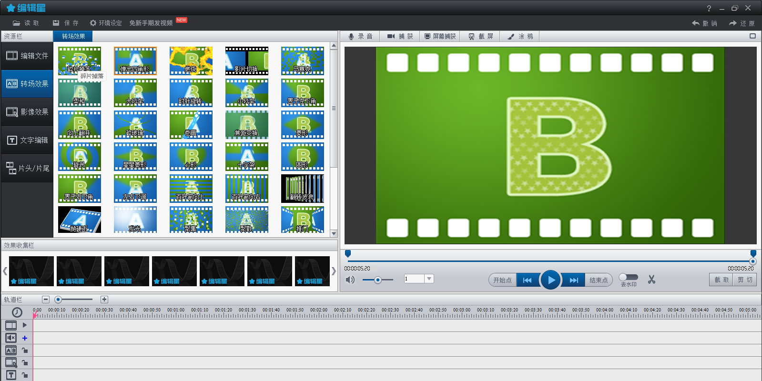Select the 心形 heart transition thumbnail
The height and width of the screenshot is (381, 762).
[191, 157]
